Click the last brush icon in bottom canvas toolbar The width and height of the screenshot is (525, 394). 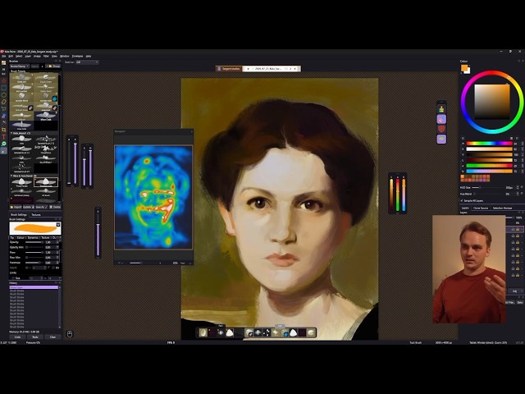click(311, 332)
